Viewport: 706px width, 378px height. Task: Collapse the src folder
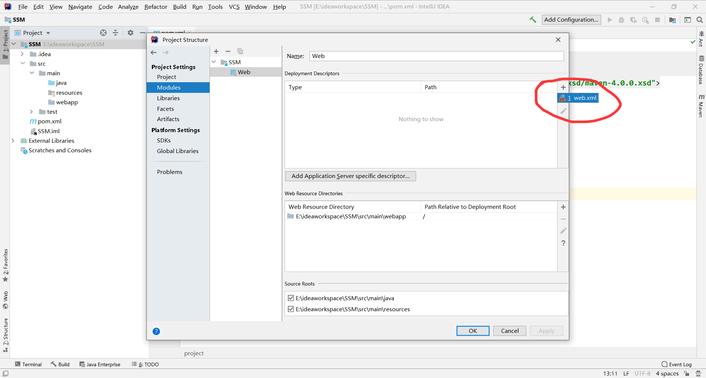tap(22, 63)
